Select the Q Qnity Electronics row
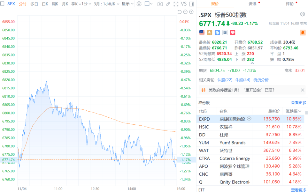 (250, 182)
